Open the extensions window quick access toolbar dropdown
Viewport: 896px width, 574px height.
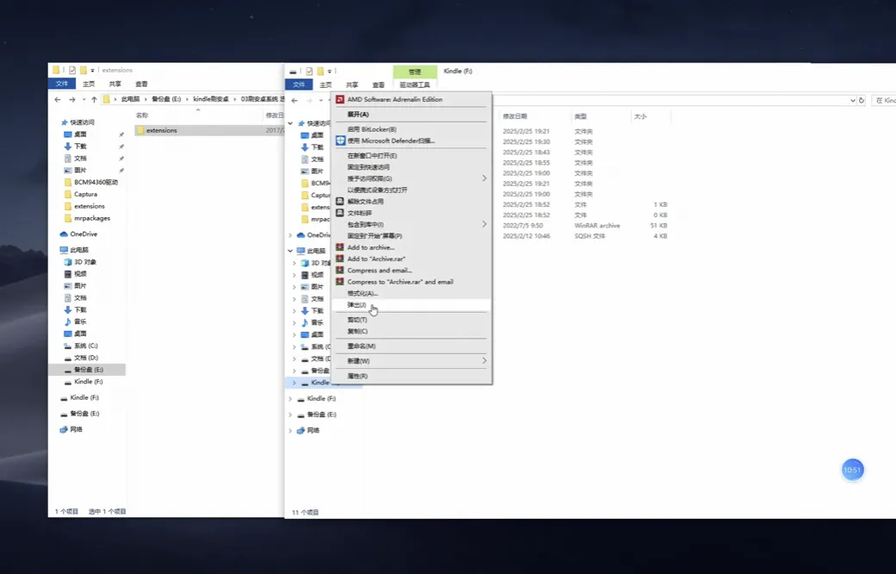click(92, 71)
